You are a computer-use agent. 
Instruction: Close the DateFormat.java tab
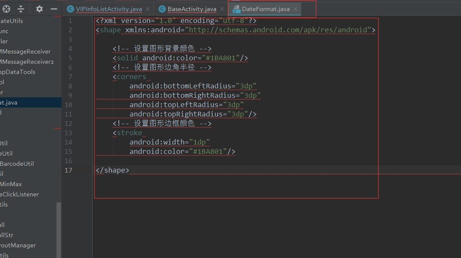click(x=295, y=9)
